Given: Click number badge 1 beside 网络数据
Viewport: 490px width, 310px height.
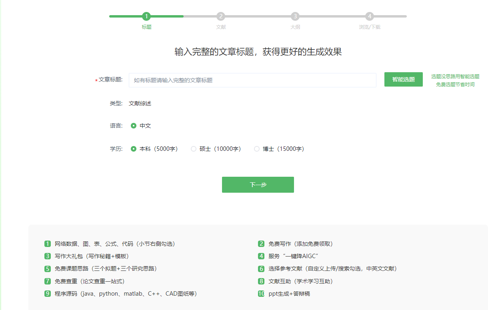Looking at the screenshot, I should 48,244.
